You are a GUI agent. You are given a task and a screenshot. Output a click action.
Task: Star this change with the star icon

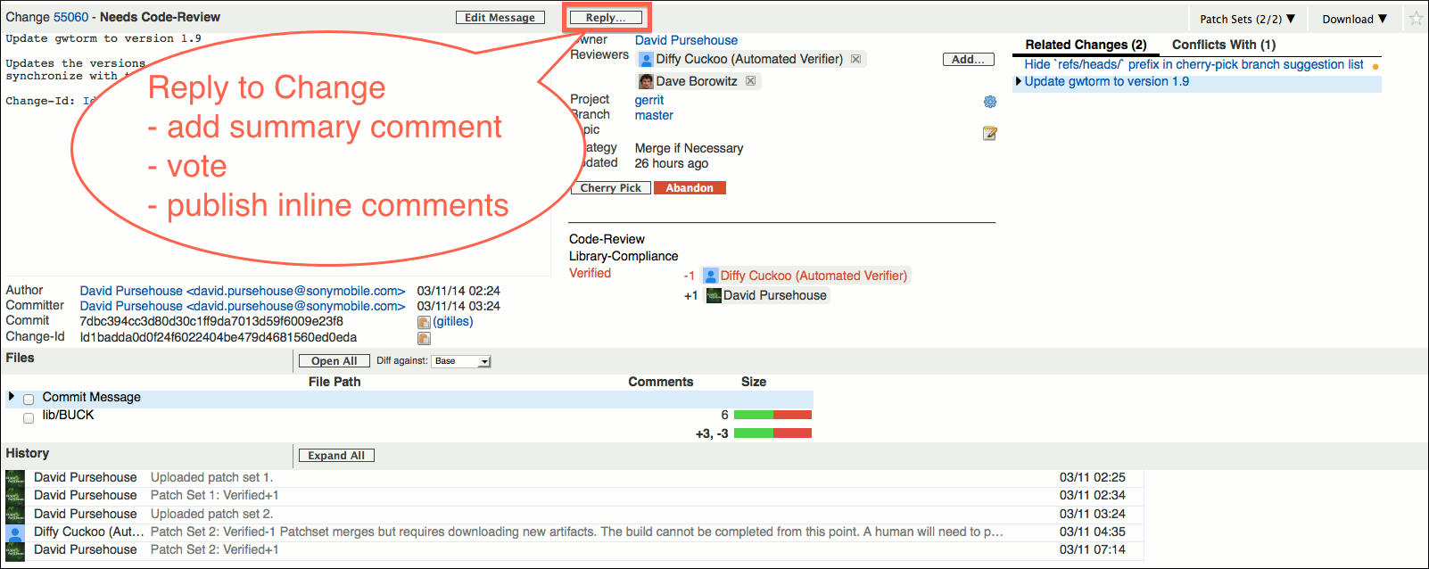click(1416, 19)
